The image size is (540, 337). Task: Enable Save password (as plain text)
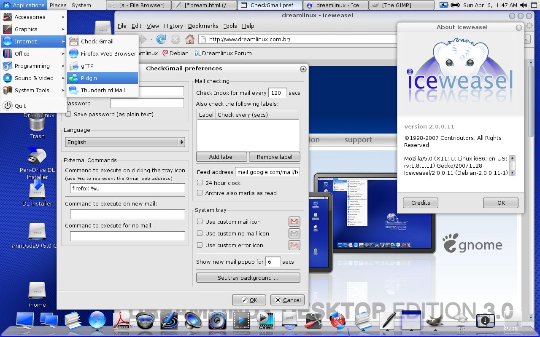[x=68, y=114]
